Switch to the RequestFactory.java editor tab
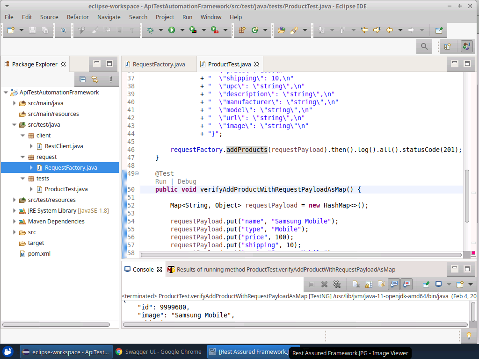This screenshot has width=479, height=359. (x=158, y=64)
